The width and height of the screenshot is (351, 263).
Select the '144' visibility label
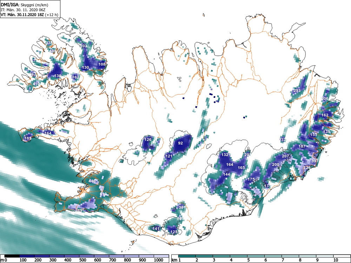(x=226, y=174)
